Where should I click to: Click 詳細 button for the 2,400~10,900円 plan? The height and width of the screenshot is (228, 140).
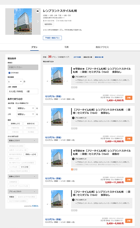(x=129, y=139)
